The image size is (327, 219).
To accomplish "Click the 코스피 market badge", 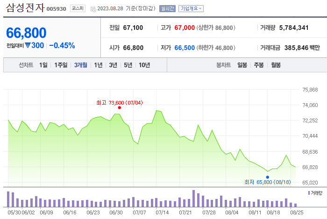I will [x=78, y=8].
